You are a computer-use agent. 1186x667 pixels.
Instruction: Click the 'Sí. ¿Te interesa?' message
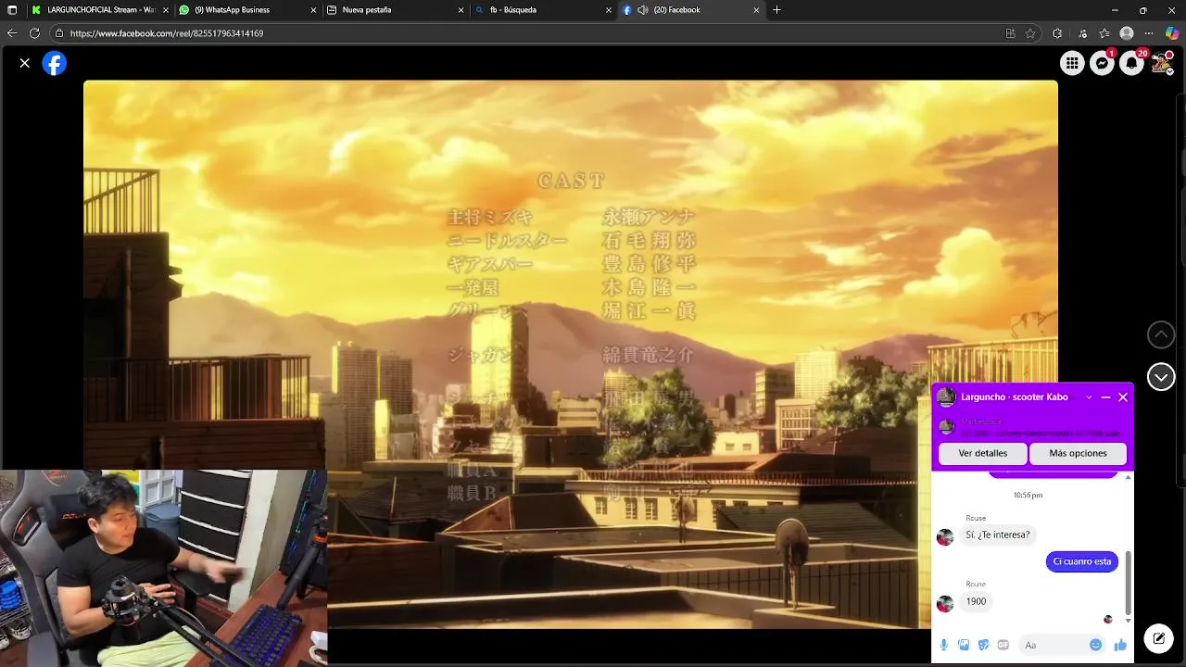point(998,535)
